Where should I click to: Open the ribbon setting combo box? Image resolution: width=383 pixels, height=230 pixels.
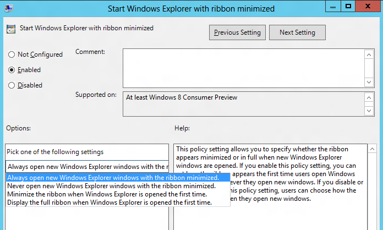(88, 166)
